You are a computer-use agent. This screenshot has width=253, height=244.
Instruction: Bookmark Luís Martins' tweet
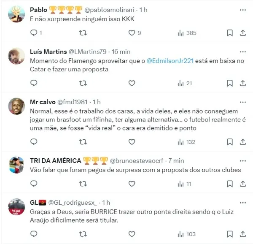pyautogui.click(x=230, y=83)
